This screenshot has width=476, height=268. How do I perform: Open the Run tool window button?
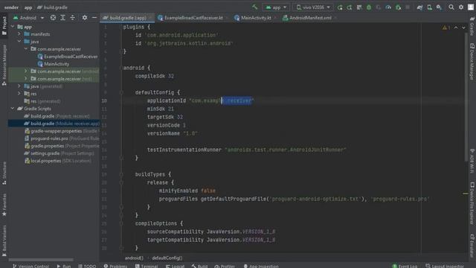click(x=63, y=266)
